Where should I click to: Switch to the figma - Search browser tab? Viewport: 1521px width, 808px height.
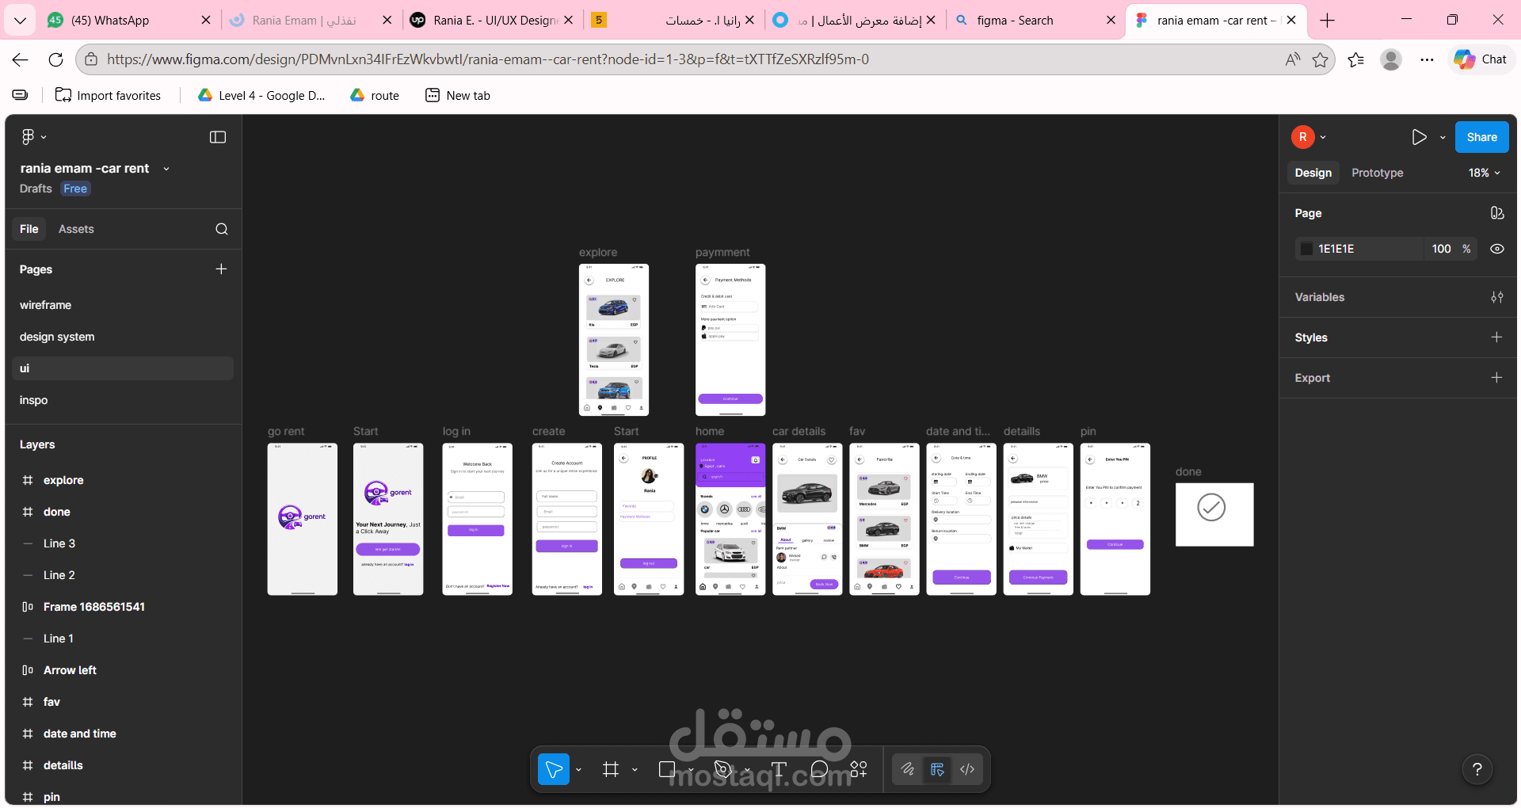[1036, 20]
